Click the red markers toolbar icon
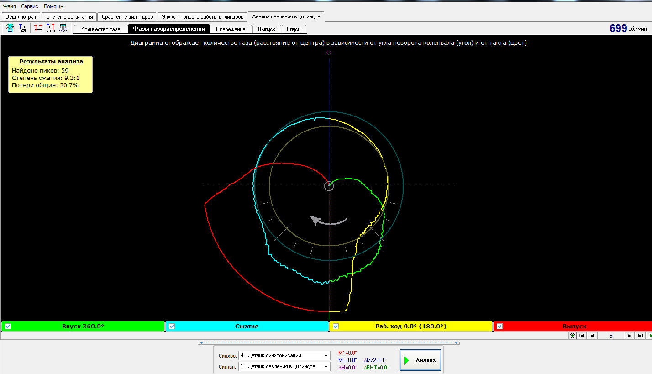Screen dimensions: 652x374 [x=38, y=28]
